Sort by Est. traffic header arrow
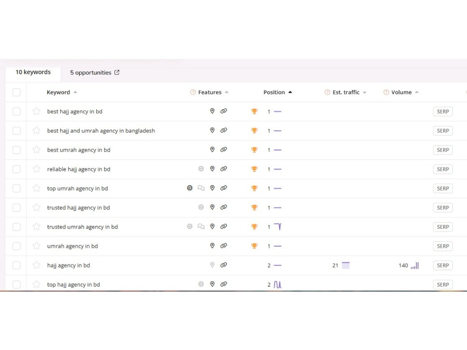The image size is (467, 350). [x=365, y=92]
